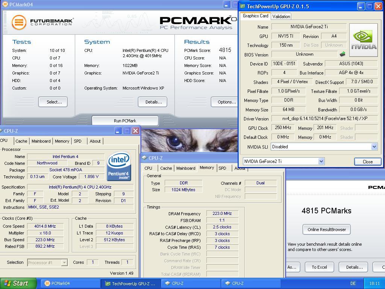Open the NVIDIA SLI dropdown
This screenshot has width=385, height=289.
374,147
